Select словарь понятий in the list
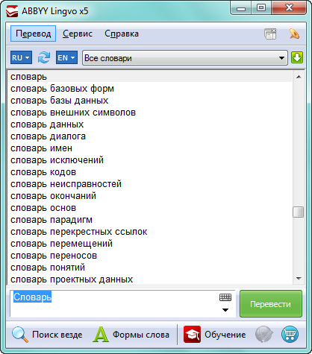The image size is (312, 354). pyautogui.click(x=150, y=268)
